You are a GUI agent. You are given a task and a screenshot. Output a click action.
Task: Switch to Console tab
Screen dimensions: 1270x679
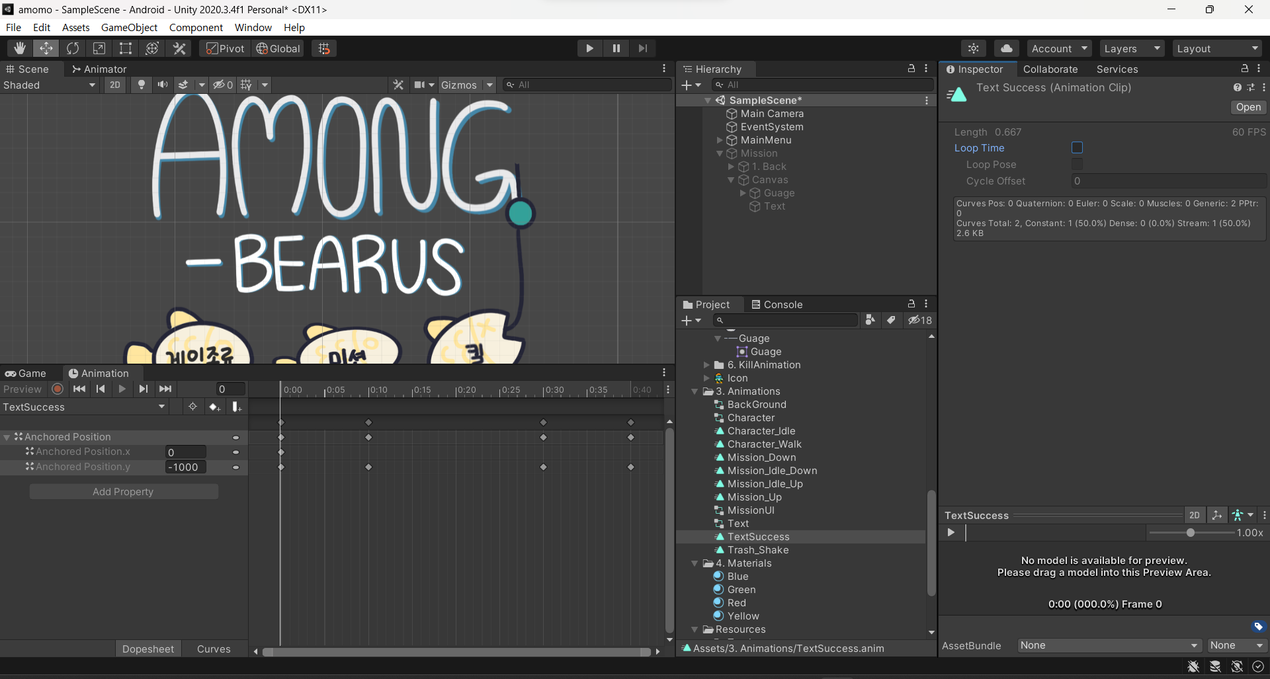(x=777, y=304)
